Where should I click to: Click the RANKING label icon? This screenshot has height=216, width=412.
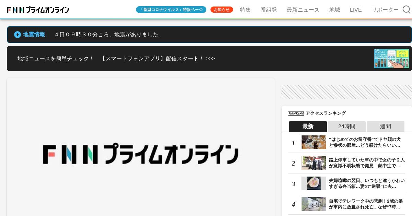tap(296, 113)
